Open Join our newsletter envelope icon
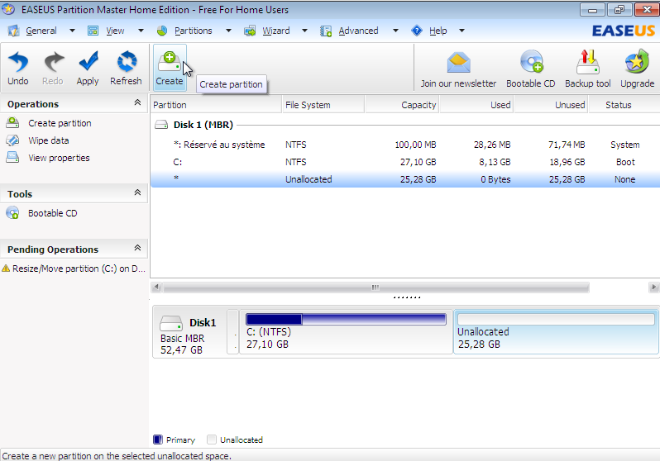The width and height of the screenshot is (660, 461). point(458,63)
